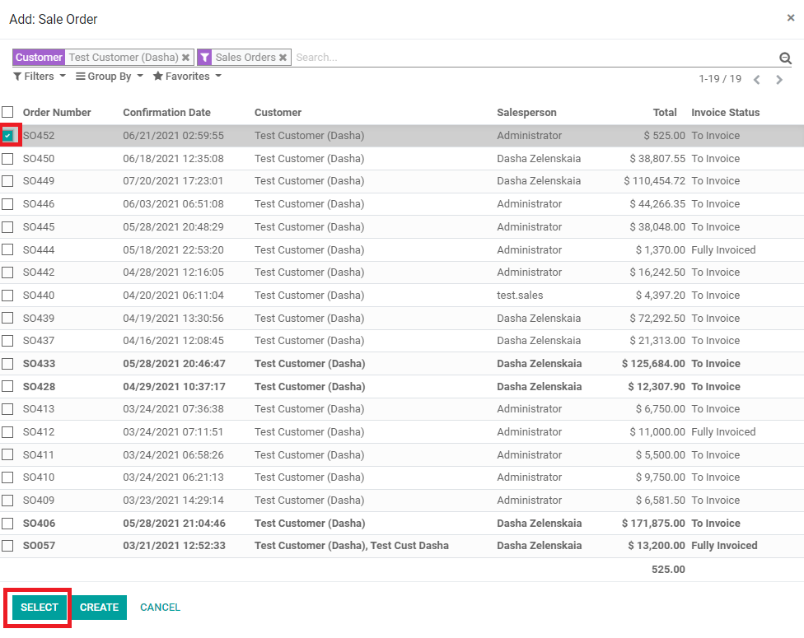Check the SO440 row checkbox
Screen dimensions: 804x638
point(7,296)
